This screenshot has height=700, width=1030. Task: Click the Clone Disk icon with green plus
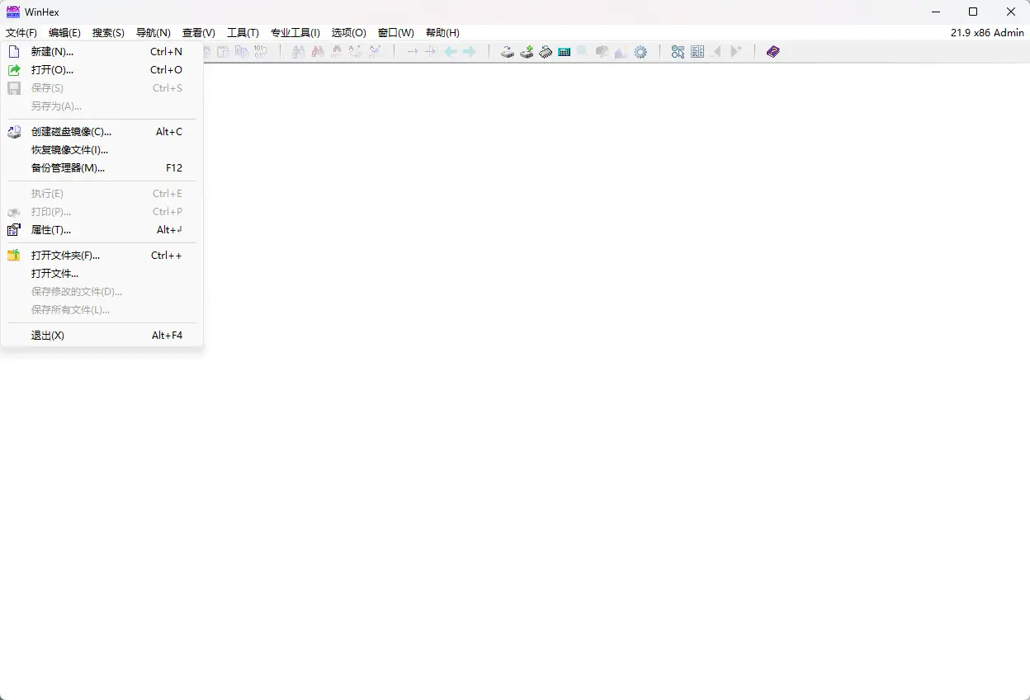point(527,52)
